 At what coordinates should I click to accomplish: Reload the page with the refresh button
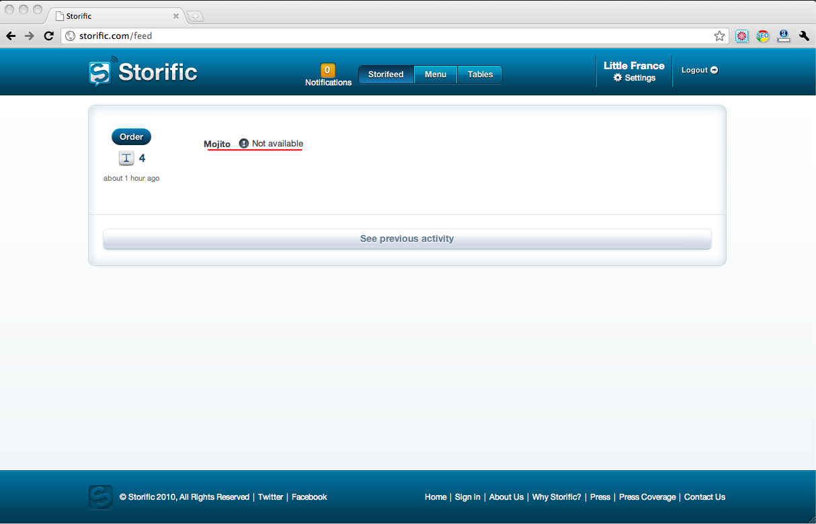point(48,36)
